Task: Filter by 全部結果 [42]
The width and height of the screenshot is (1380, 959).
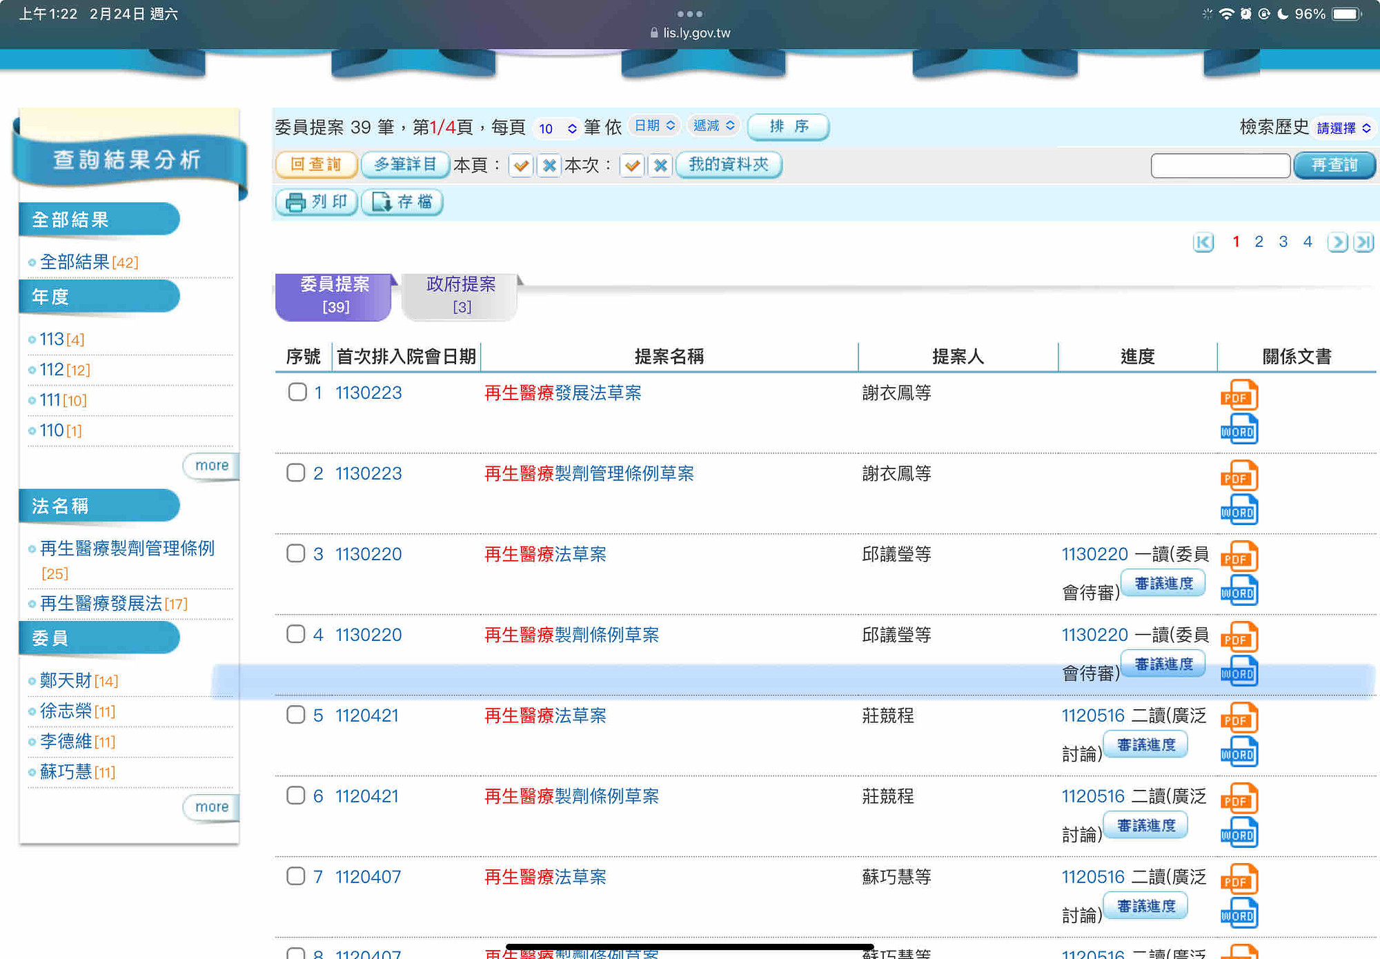Action: pos(89,262)
